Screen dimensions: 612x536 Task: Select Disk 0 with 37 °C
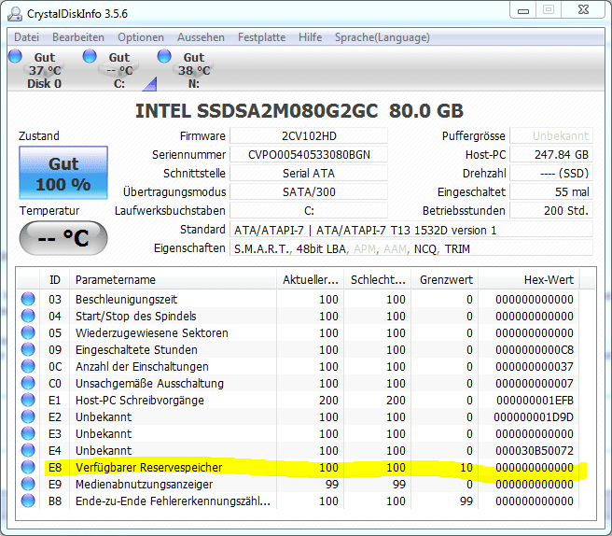(x=44, y=70)
